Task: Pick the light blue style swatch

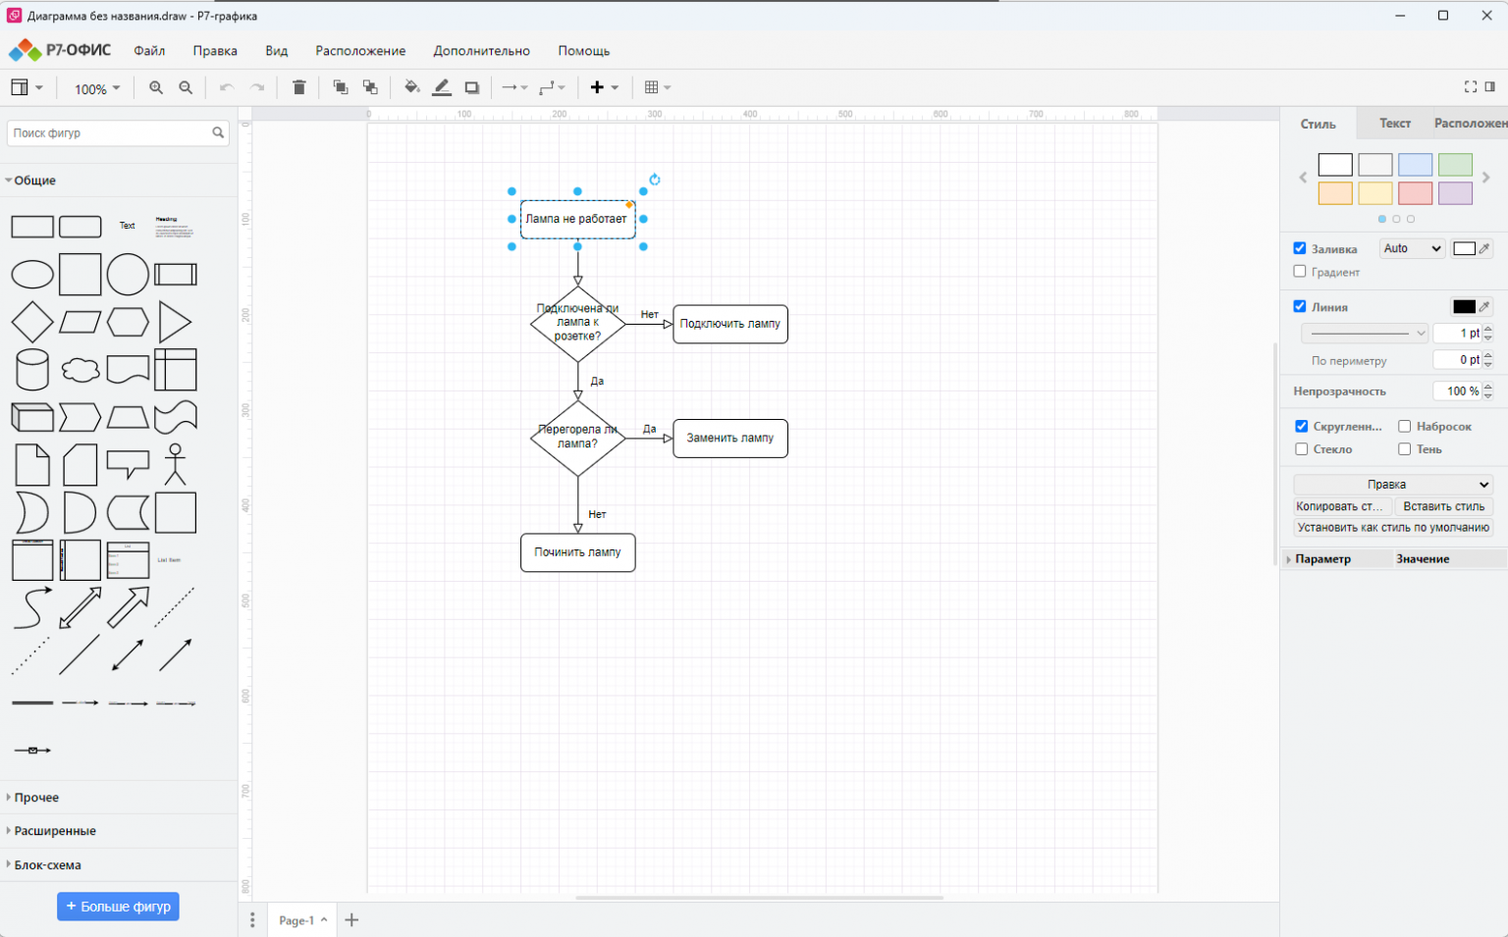Action: 1415,165
